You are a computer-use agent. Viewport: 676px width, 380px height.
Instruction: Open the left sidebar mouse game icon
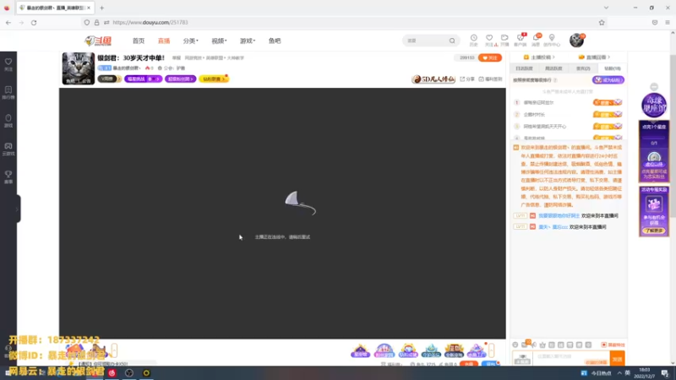click(x=8, y=121)
